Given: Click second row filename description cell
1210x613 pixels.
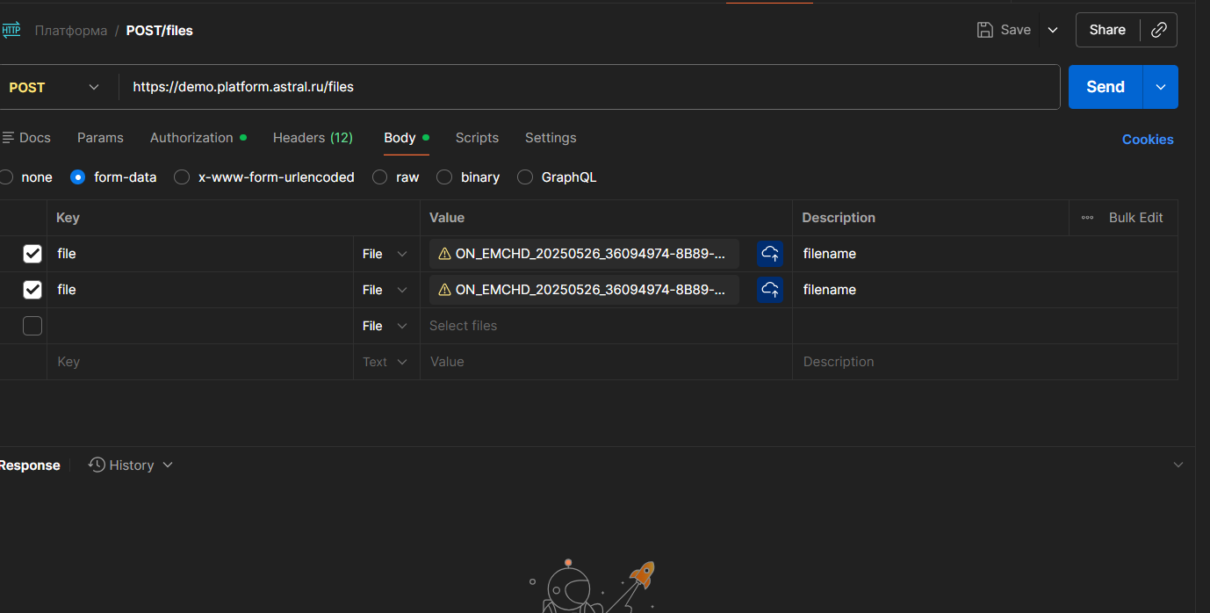Looking at the screenshot, I should (985, 290).
